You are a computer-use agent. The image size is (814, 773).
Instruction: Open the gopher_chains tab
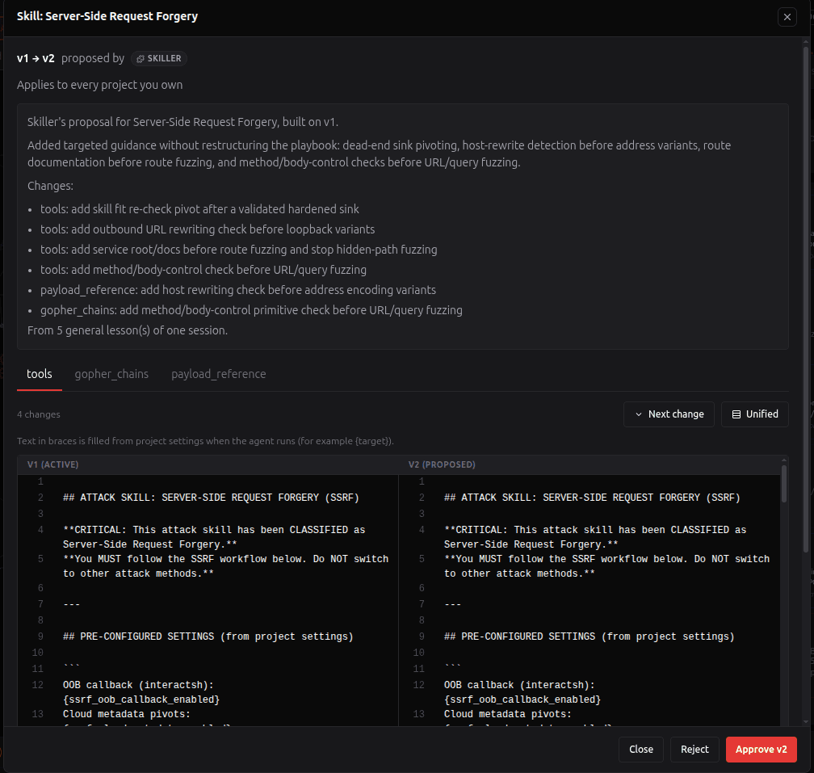tap(111, 374)
